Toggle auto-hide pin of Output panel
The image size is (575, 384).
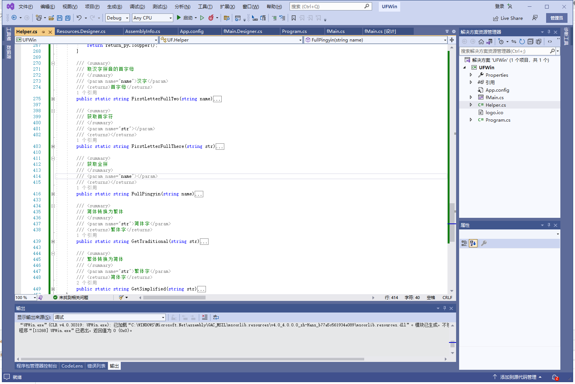click(x=444, y=308)
